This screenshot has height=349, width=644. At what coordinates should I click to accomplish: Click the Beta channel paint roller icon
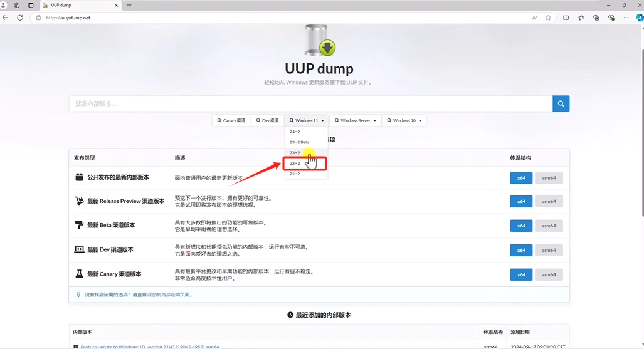[79, 224]
